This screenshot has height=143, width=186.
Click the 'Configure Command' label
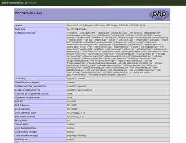[x=25, y=33]
